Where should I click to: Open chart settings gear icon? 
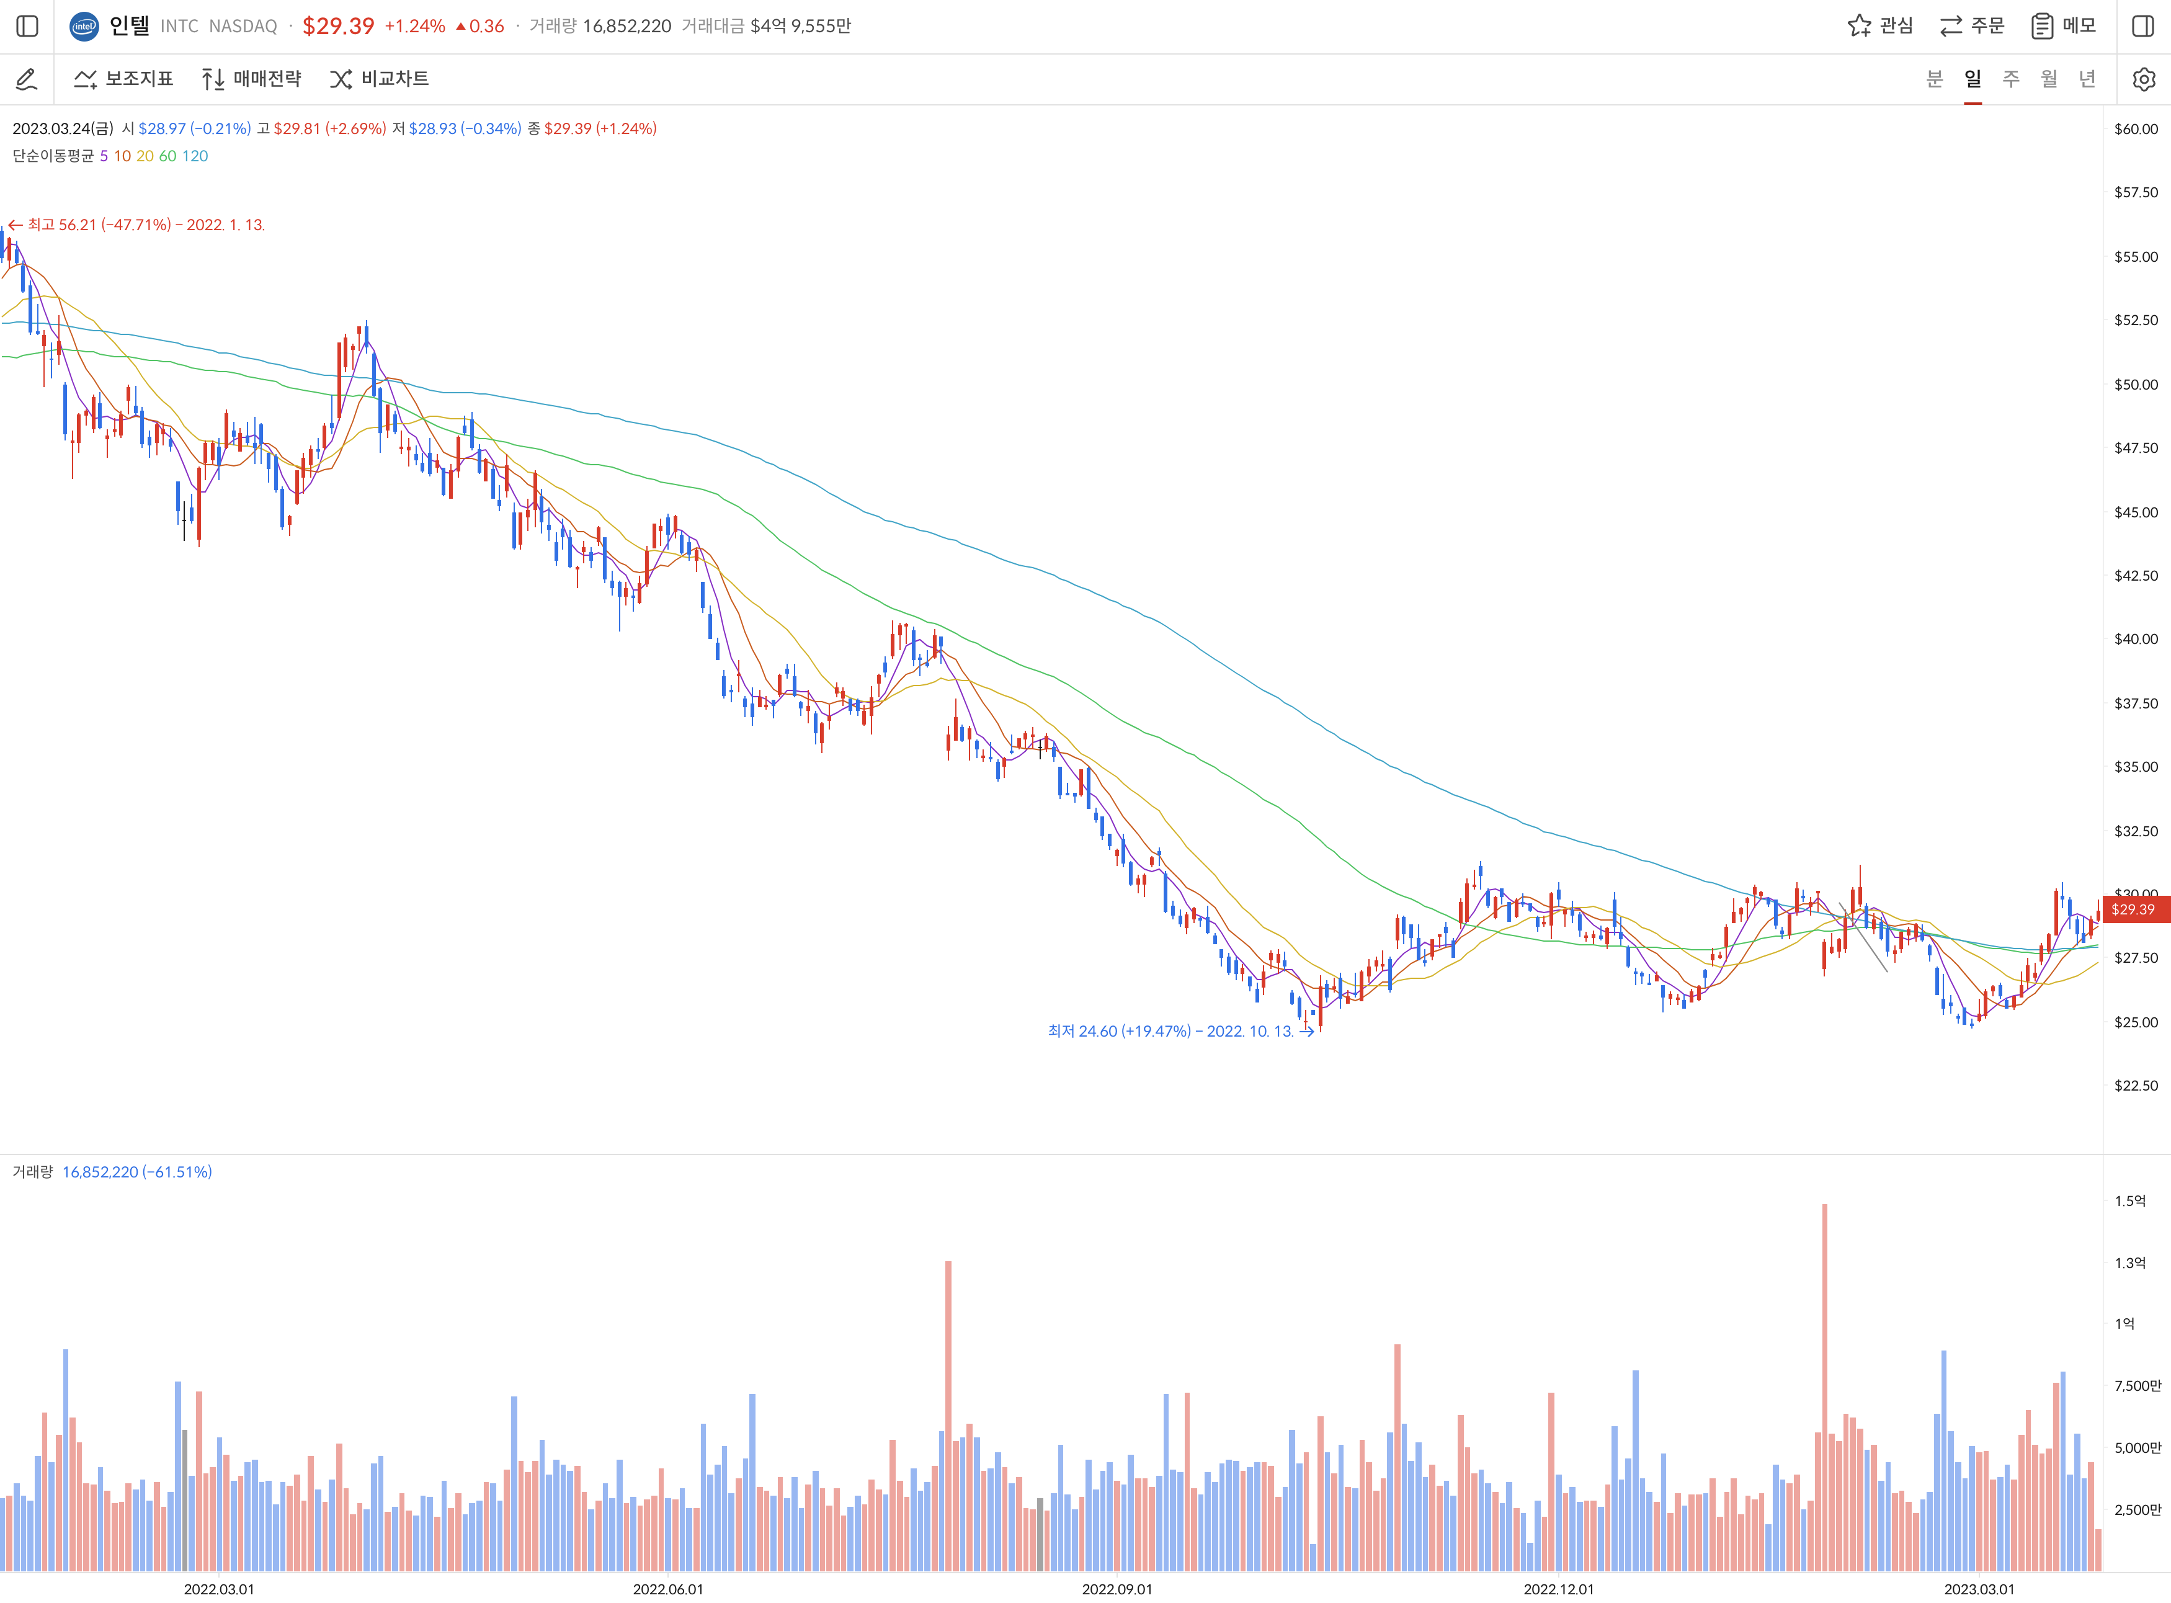coord(2143,79)
